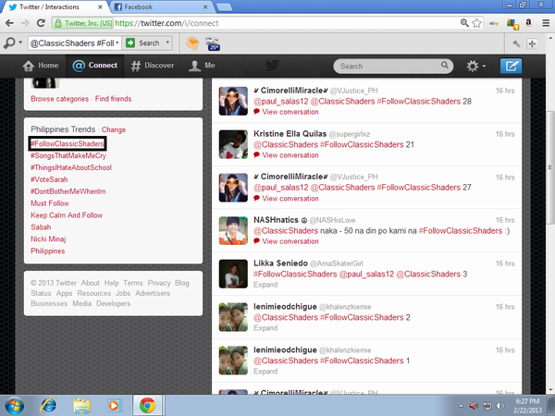Open the #ThingsIHateAboutSchool trend
This screenshot has height=416, width=555.
[71, 167]
